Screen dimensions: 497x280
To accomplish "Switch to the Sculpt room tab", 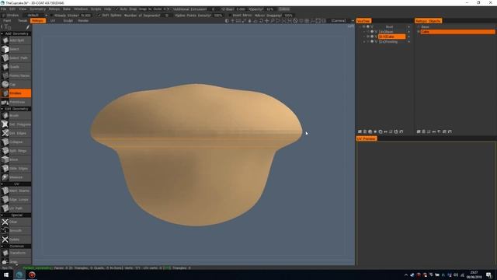I will point(68,21).
